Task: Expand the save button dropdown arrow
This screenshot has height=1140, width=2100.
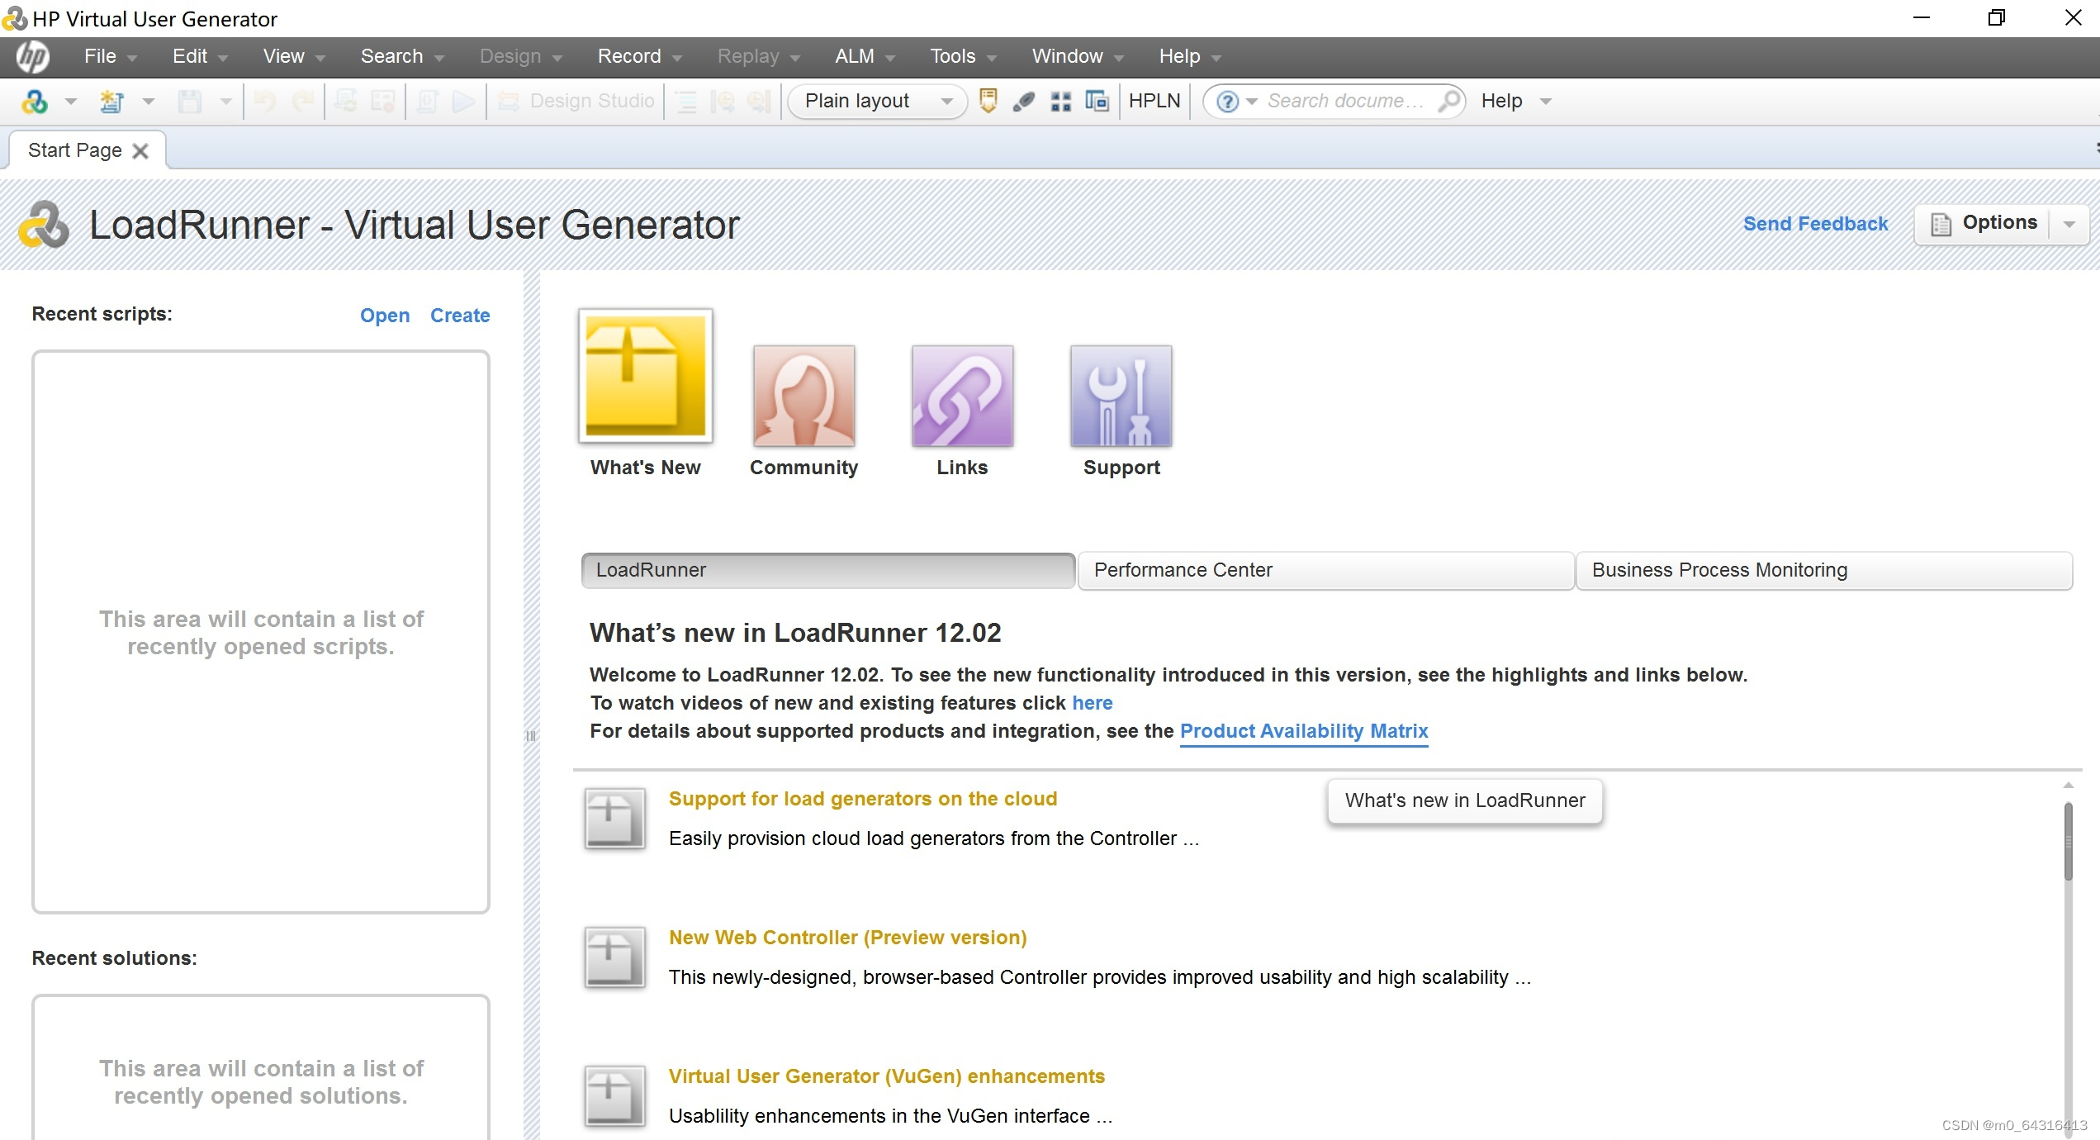Action: (x=225, y=101)
